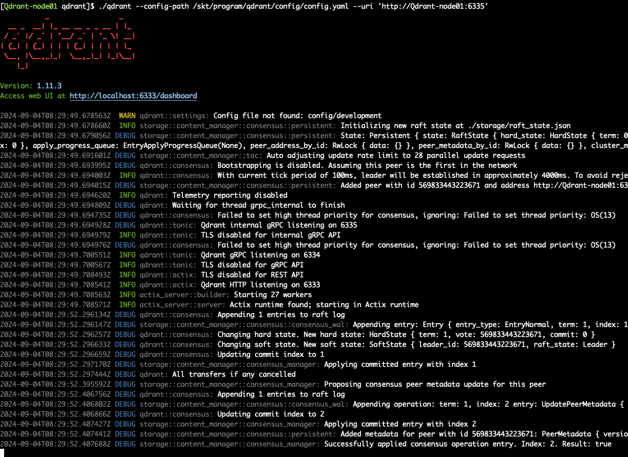The width and height of the screenshot is (628, 457).
Task: Click the actix_server::builder: module label
Action: pos(185,295)
